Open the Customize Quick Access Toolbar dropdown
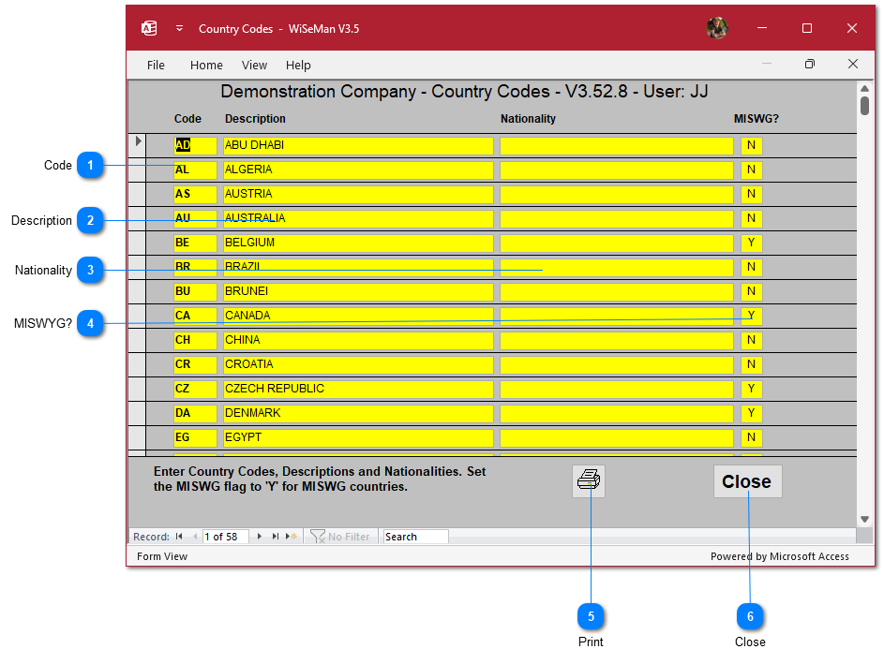The width and height of the screenshot is (884, 664). (x=179, y=28)
